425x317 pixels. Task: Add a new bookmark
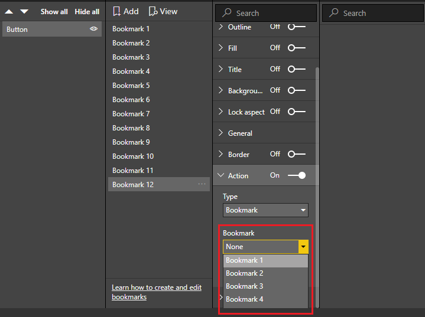coord(126,11)
